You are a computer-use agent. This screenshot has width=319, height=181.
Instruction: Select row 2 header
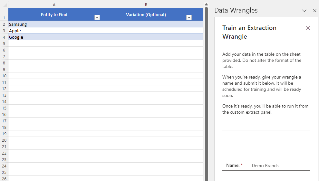click(4, 24)
